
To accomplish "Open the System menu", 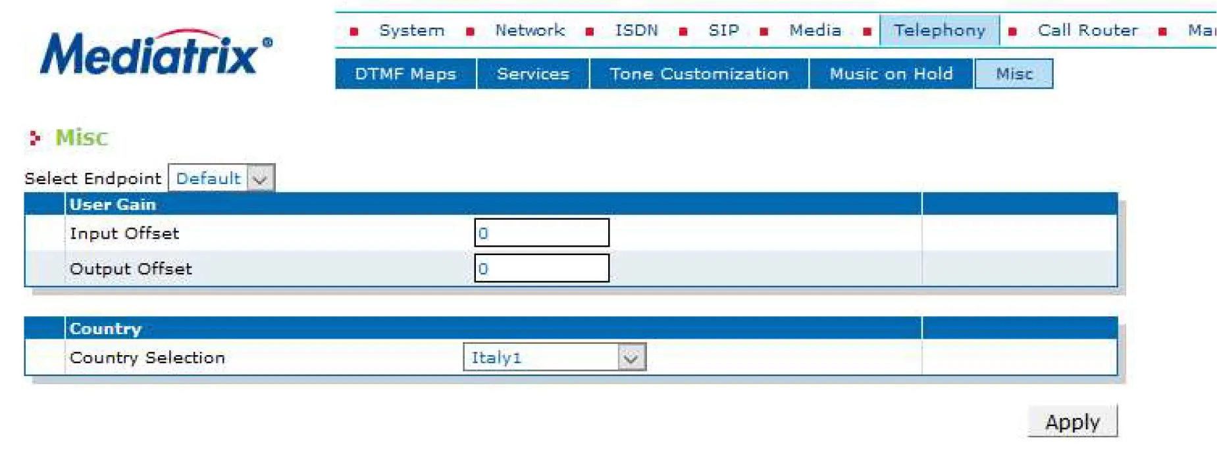I will (411, 31).
